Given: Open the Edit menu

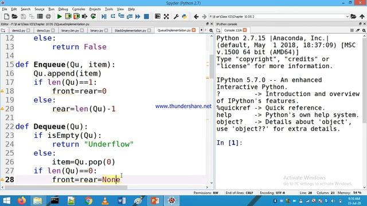Looking at the screenshot, I should tap(14, 9).
